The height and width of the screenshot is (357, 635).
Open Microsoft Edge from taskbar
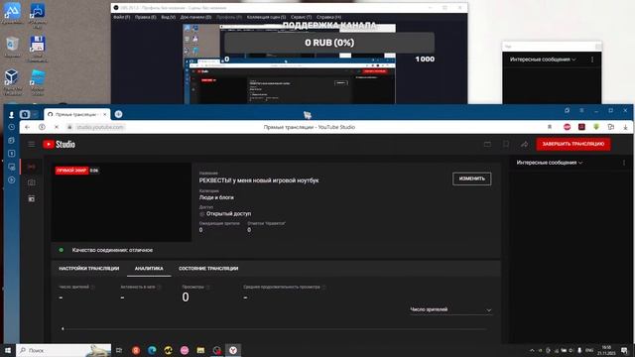click(152, 350)
